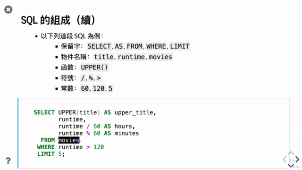Click the minutes alias in code
This screenshot has width=302, height=170.
[126, 133]
